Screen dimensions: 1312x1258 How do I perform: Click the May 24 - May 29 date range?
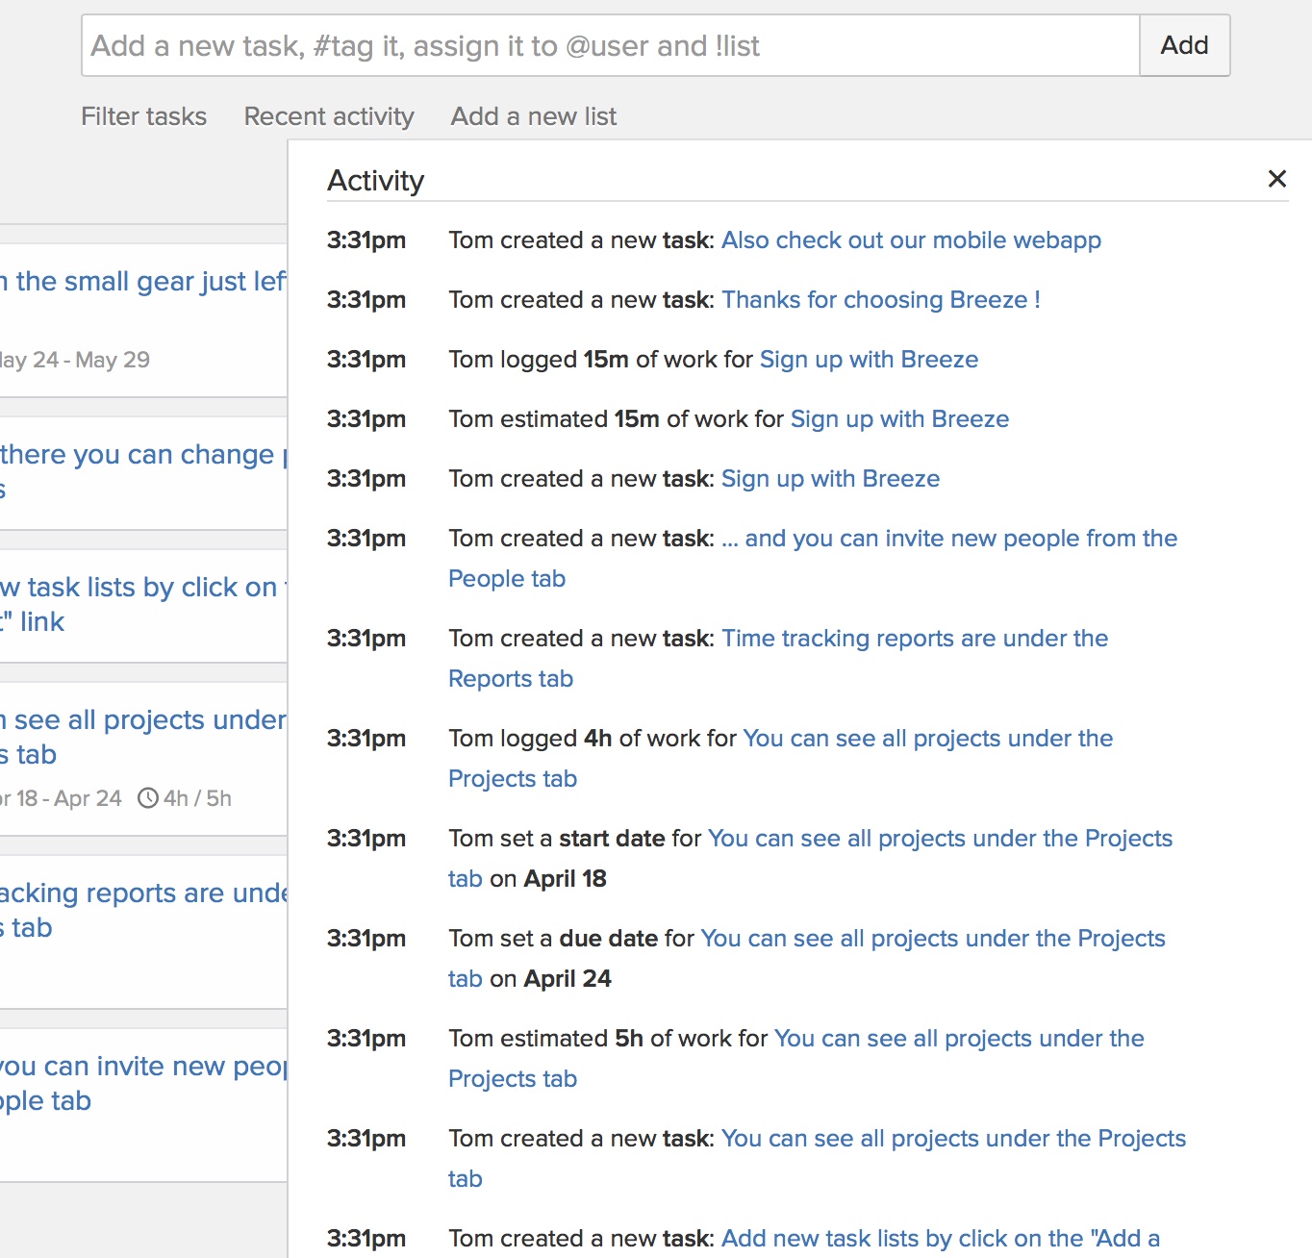tap(75, 360)
